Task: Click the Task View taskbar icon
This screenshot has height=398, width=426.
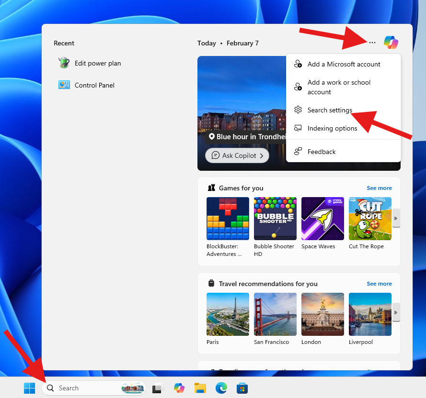Action: point(158,388)
